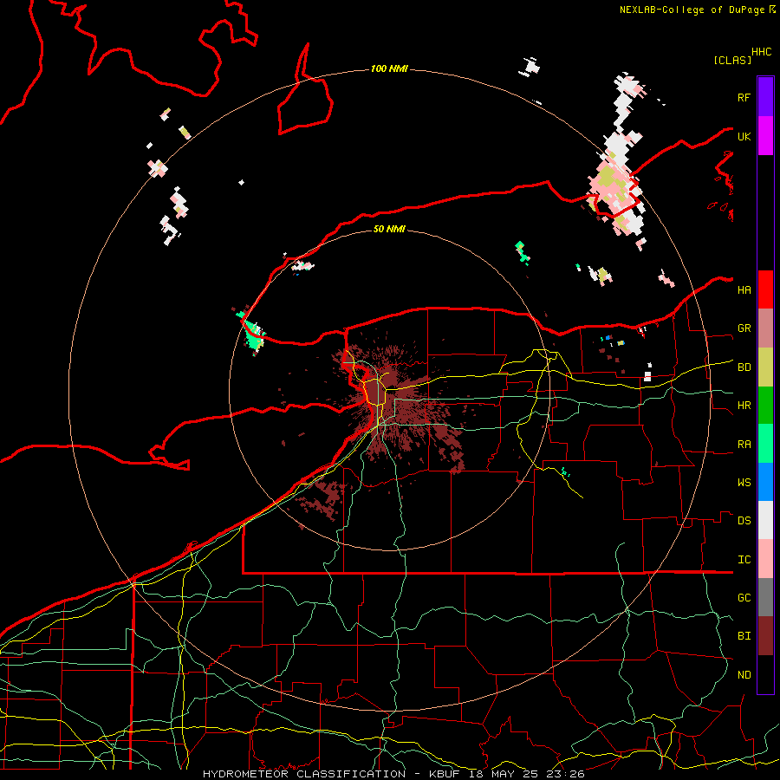Click the BD yellow legend swatch

click(x=765, y=367)
